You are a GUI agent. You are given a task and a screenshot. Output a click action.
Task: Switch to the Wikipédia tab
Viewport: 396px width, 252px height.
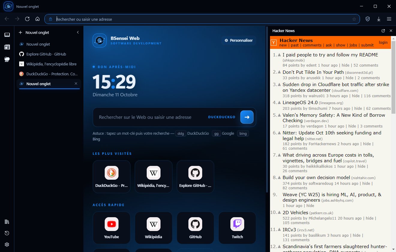pyautogui.click(x=49, y=64)
